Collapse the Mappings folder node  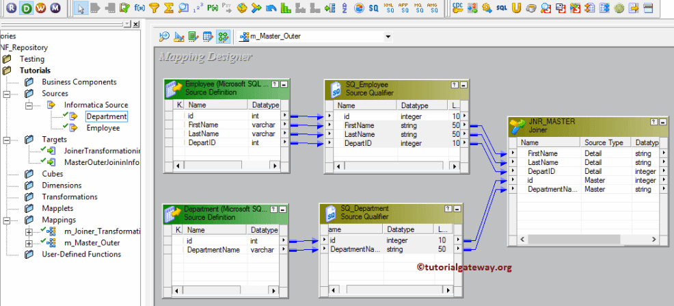[x=7, y=220]
